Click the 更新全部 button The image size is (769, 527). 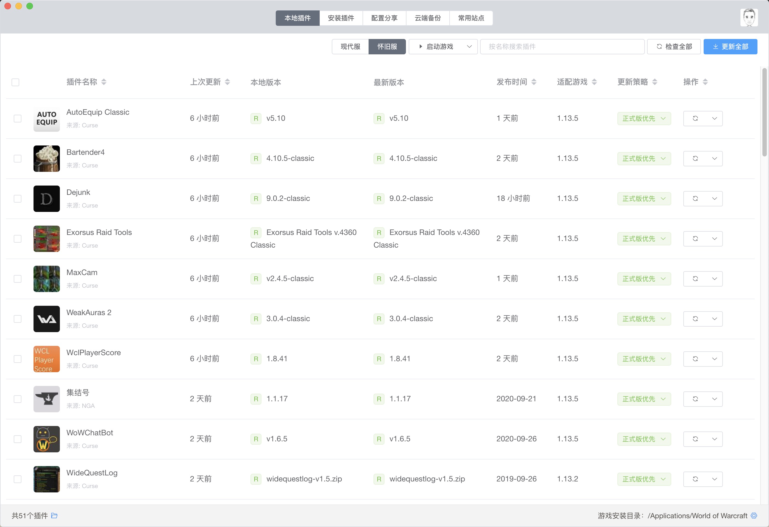tap(730, 47)
